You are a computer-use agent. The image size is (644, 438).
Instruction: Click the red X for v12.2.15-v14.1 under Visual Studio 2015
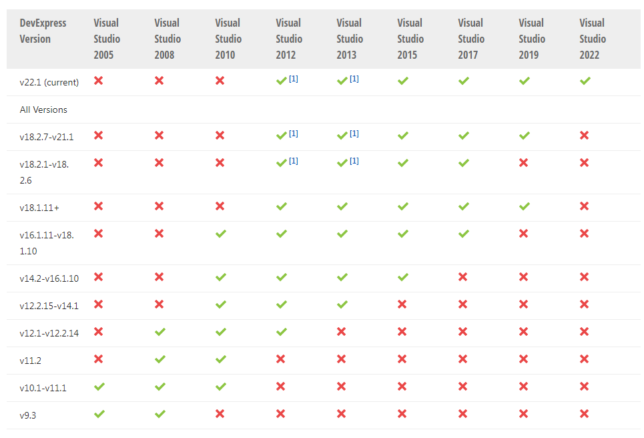click(402, 304)
